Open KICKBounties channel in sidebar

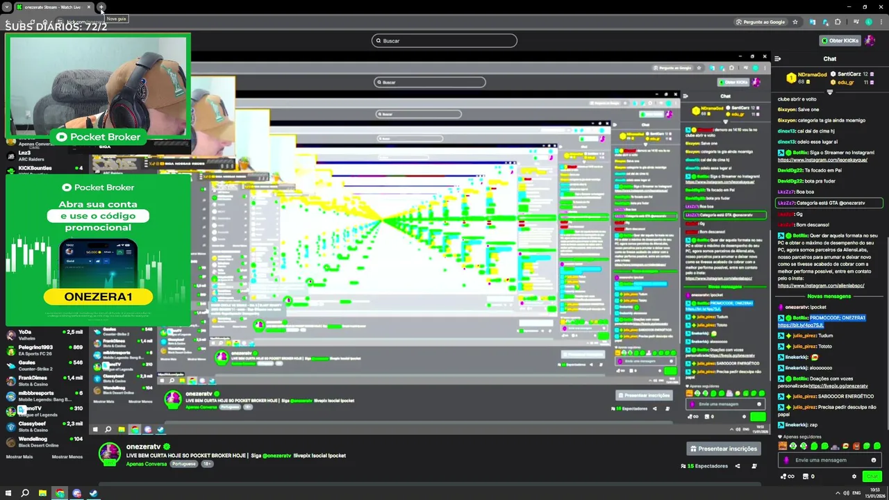click(44, 169)
